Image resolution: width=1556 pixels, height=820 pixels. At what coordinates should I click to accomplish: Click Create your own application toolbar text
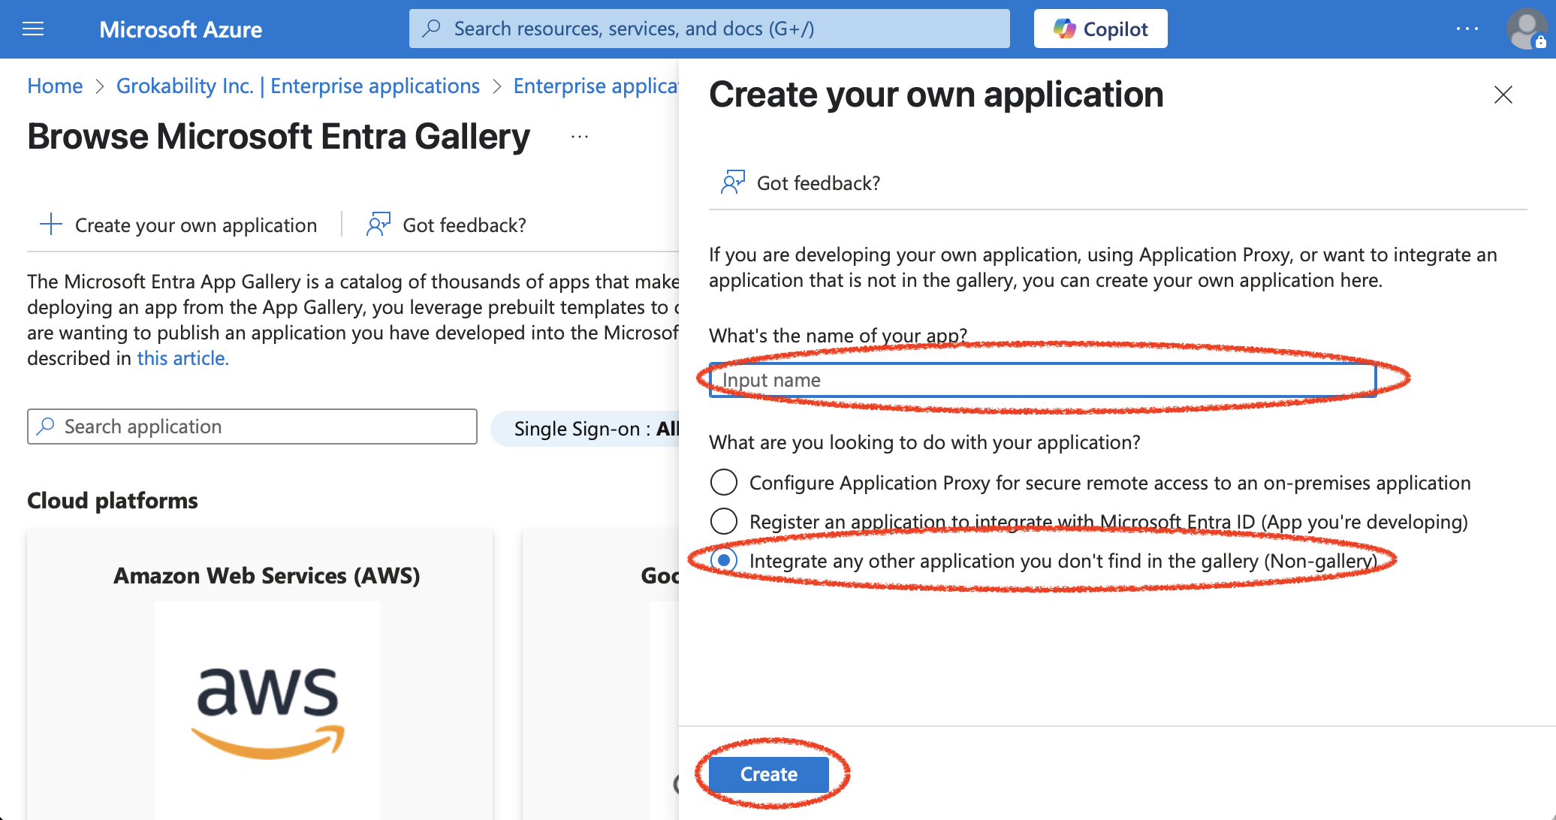tap(196, 225)
